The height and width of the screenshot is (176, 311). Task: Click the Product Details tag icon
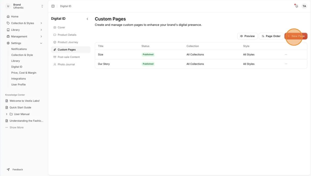55,35
